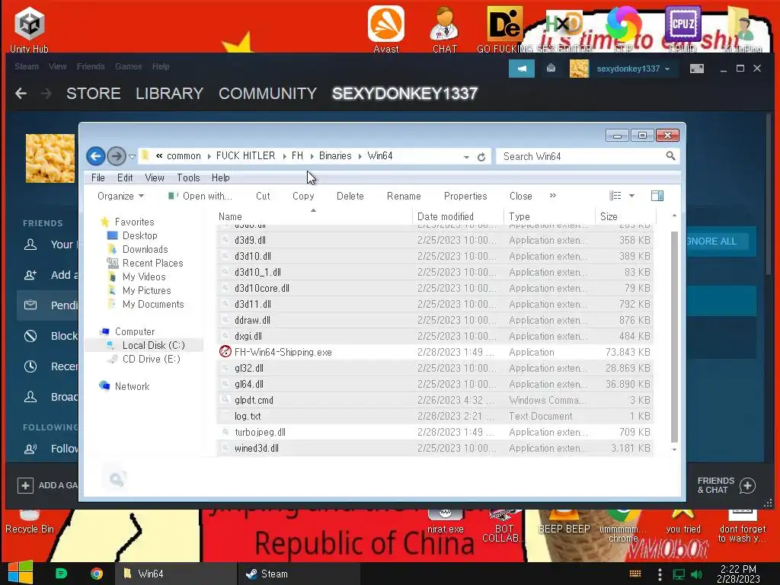Sort files by the Name column header
The width and height of the screenshot is (780, 585).
(x=313, y=216)
